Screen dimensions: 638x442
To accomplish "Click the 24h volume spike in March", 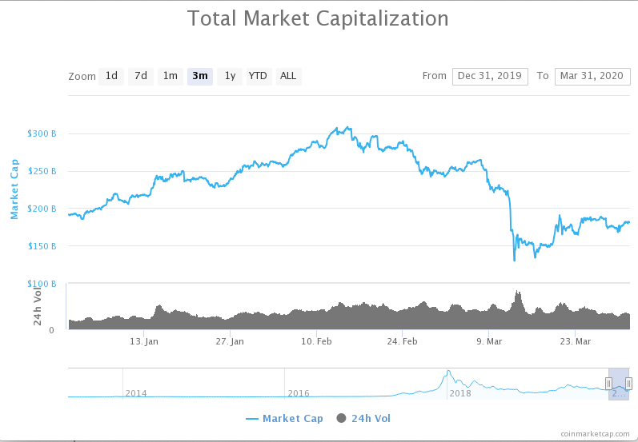I will 518,293.
